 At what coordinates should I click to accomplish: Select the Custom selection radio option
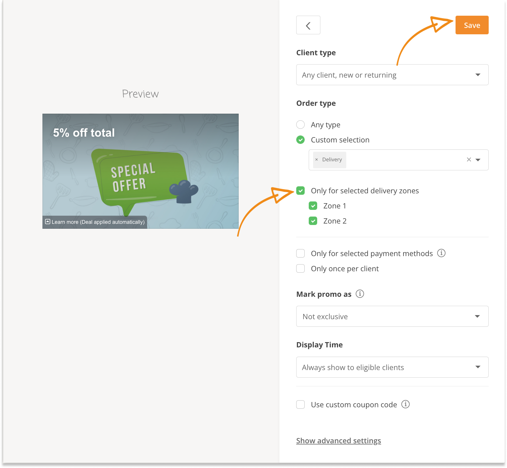301,140
